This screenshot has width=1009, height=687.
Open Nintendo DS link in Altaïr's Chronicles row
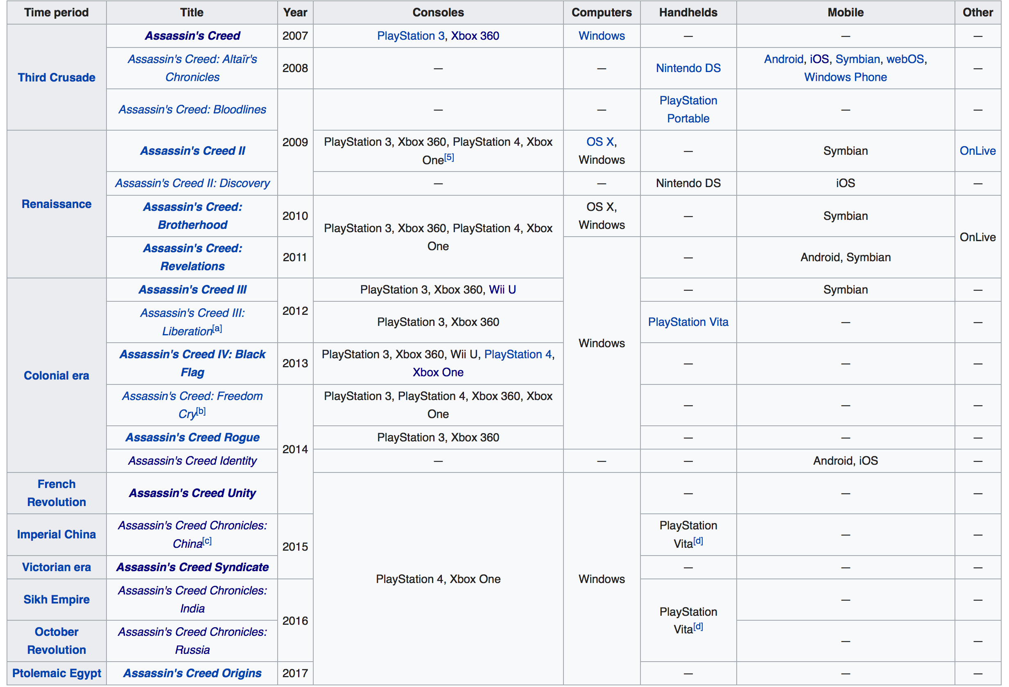pos(688,68)
